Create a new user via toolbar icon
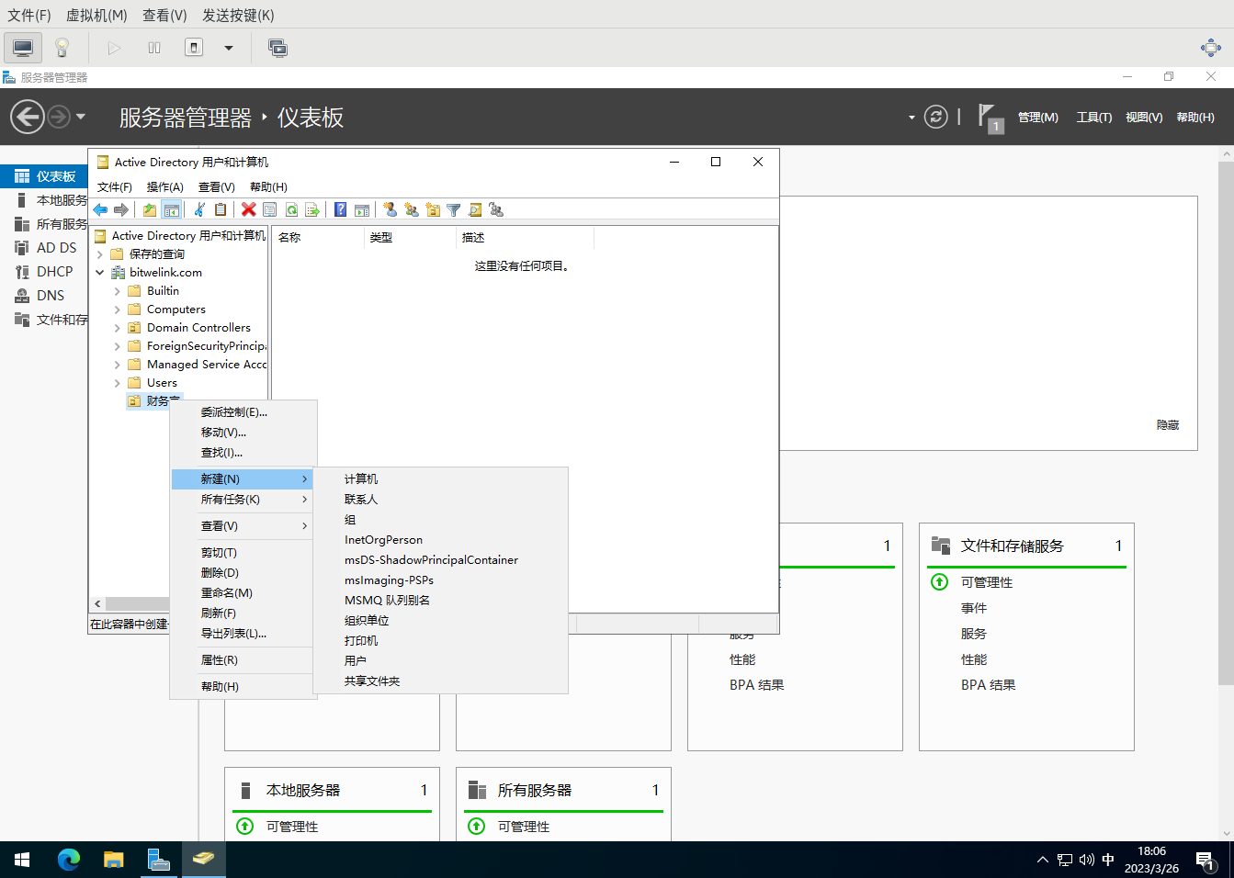Screen dimensions: 1234x878 tap(390, 209)
